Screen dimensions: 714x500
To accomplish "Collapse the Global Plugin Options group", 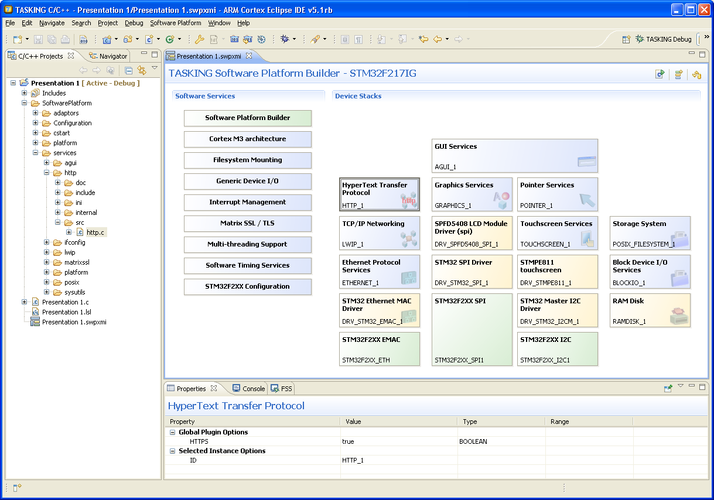I will tap(173, 432).
